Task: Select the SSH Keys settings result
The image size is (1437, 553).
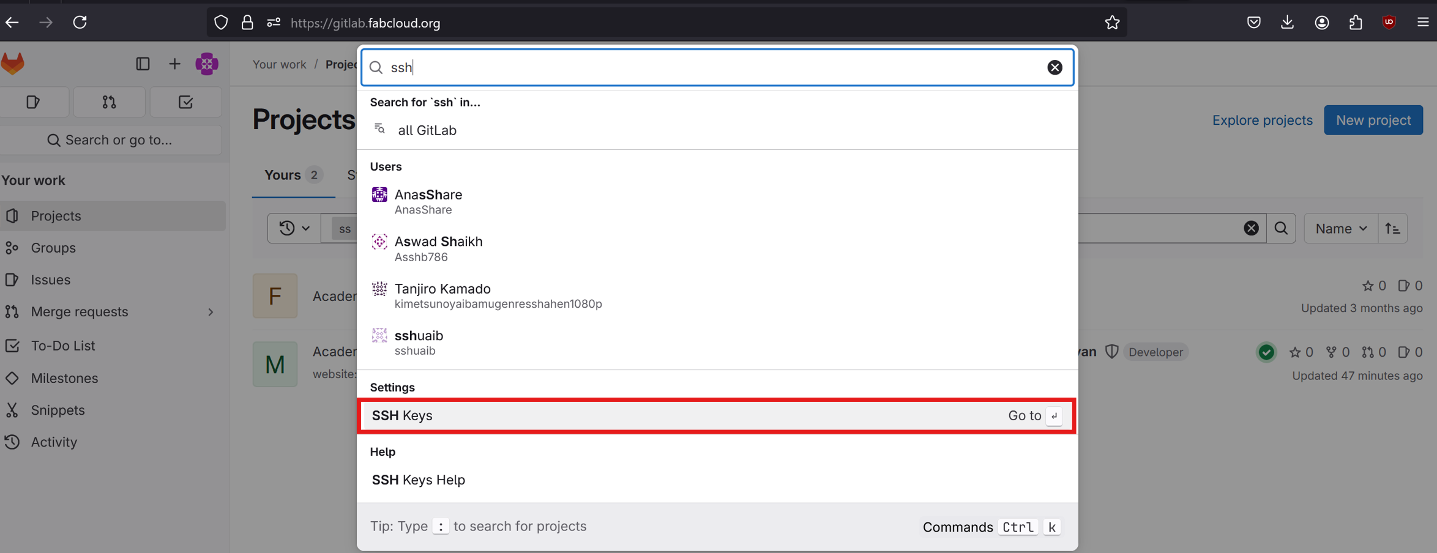Action: tap(717, 416)
